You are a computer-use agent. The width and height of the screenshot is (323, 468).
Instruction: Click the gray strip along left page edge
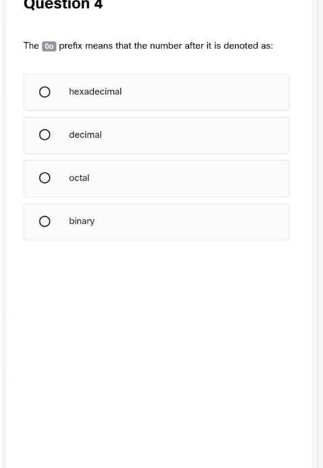(x=2, y=234)
